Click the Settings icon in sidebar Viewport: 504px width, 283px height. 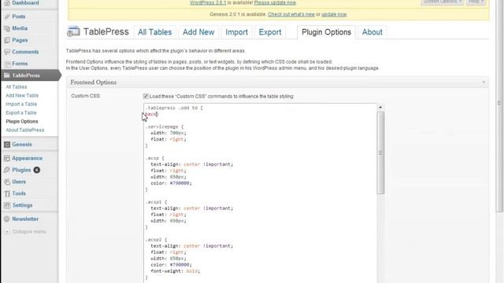(7, 205)
